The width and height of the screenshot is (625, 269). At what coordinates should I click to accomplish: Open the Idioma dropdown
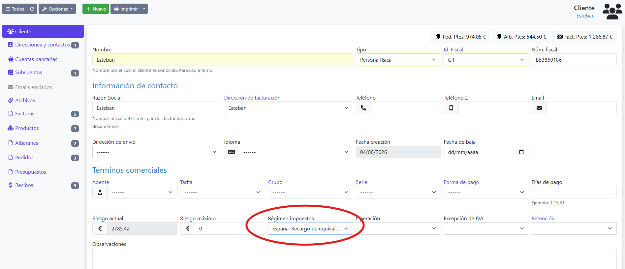(x=296, y=152)
